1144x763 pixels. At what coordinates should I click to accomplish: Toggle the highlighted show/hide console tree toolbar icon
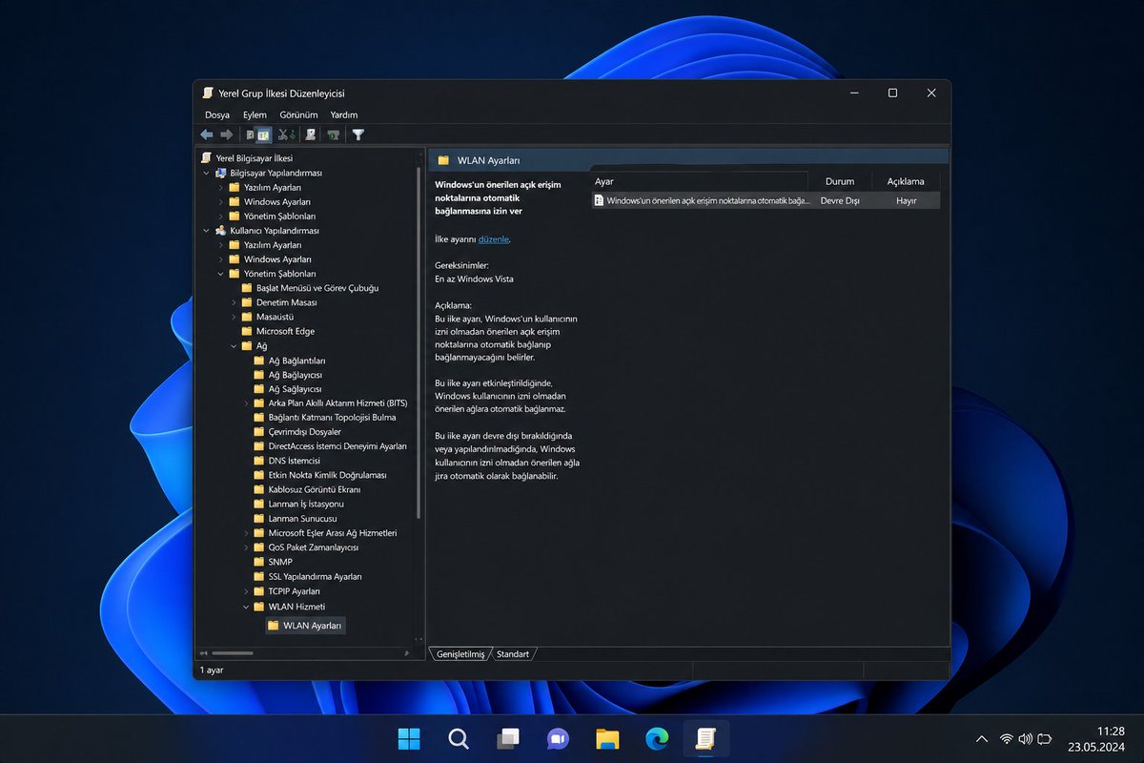point(263,135)
